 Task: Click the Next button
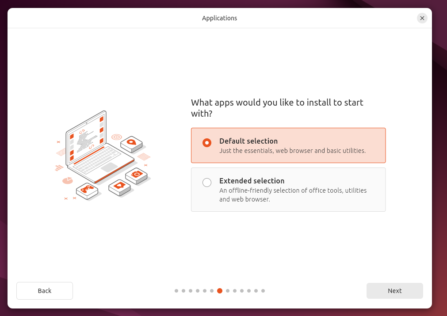pos(394,291)
